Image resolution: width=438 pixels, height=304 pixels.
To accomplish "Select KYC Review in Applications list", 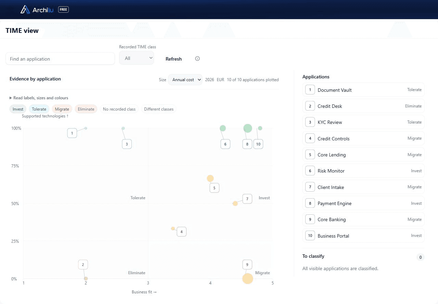I will click(x=363, y=122).
